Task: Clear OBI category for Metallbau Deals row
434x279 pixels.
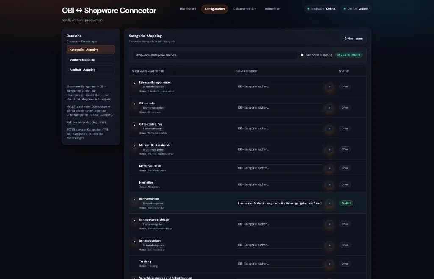Action: coord(329,168)
